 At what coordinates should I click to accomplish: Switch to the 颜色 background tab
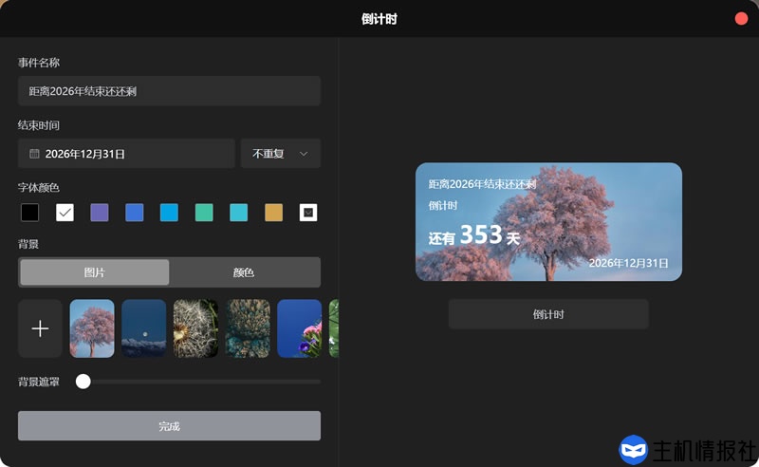tap(244, 272)
